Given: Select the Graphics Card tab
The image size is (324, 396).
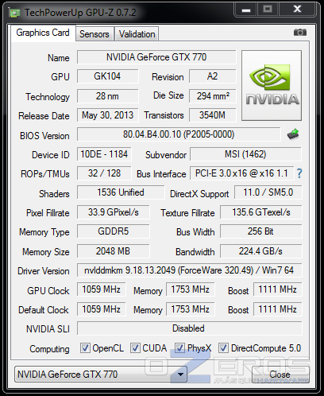Looking at the screenshot, I should pyautogui.click(x=43, y=33).
